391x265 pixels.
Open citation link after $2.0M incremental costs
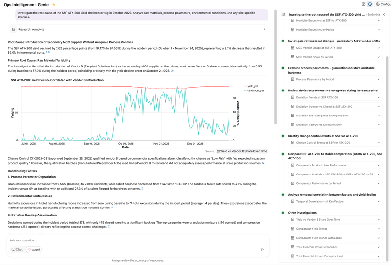click(48, 52)
